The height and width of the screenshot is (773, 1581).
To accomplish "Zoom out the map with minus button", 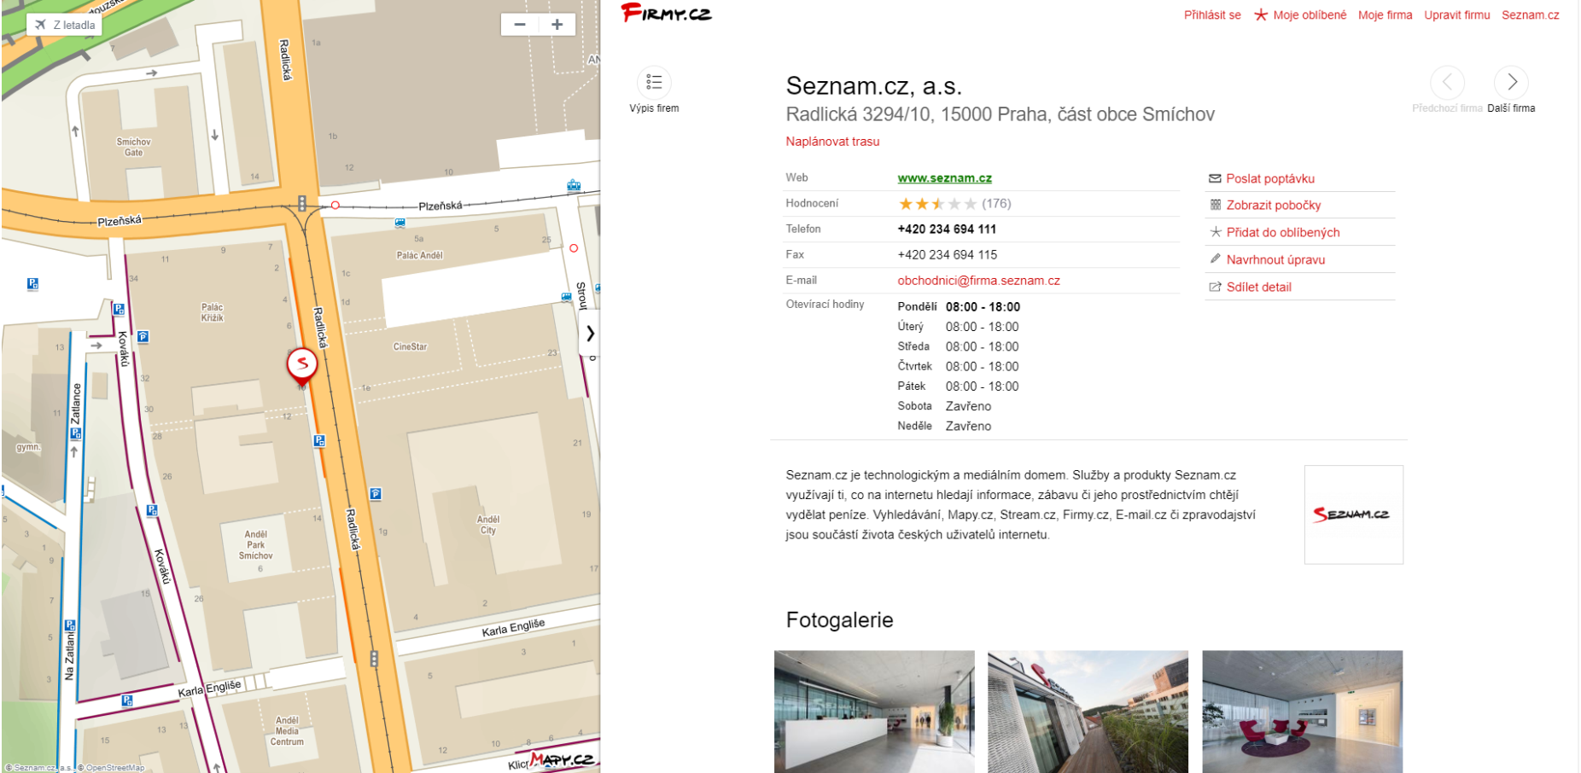I will coord(519,25).
